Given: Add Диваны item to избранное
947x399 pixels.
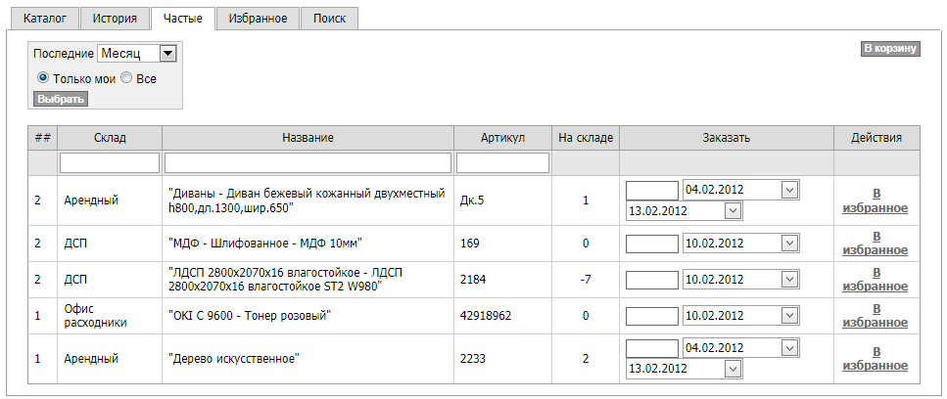Looking at the screenshot, I should 875,200.
